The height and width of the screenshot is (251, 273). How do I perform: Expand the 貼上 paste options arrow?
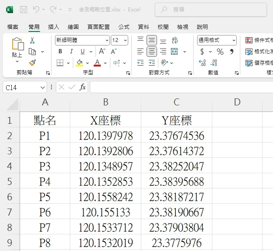pyautogui.click(x=17, y=61)
